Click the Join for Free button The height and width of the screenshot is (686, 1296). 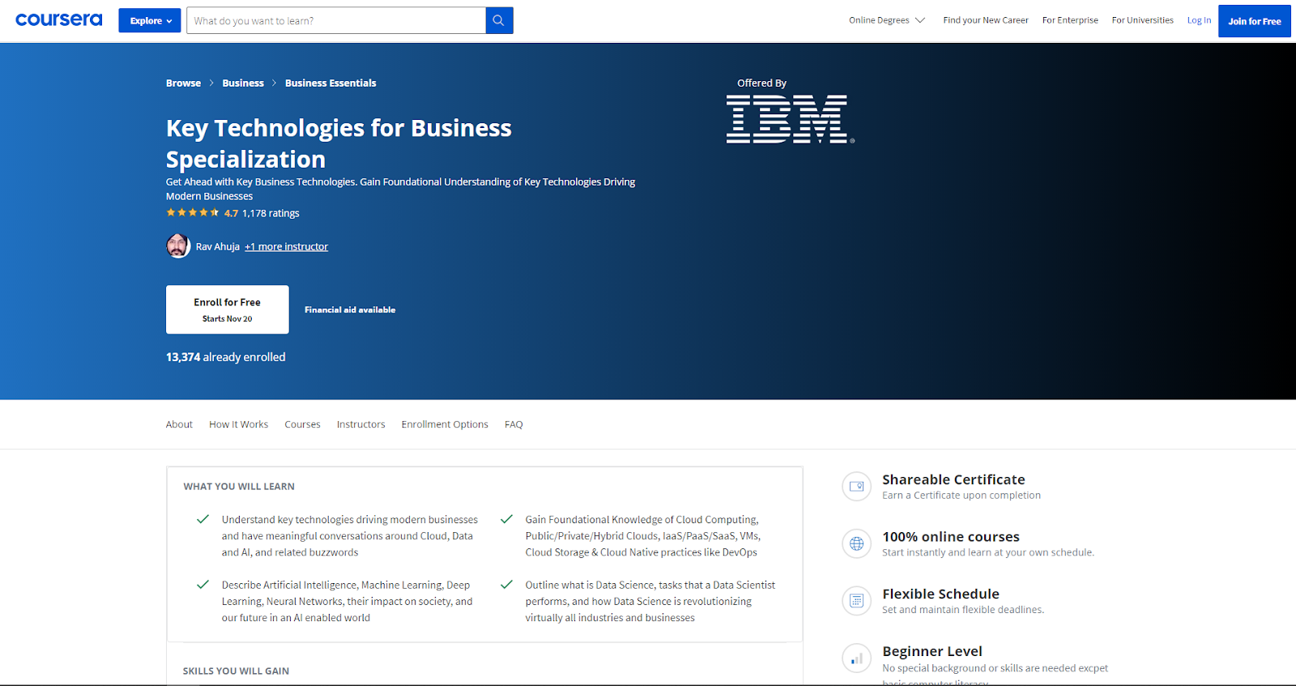pos(1255,21)
